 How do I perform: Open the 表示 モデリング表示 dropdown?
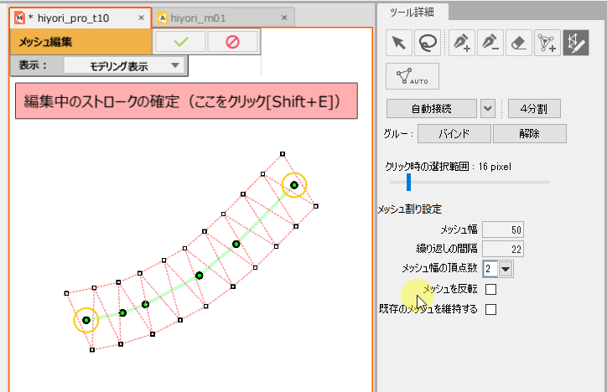(125, 65)
